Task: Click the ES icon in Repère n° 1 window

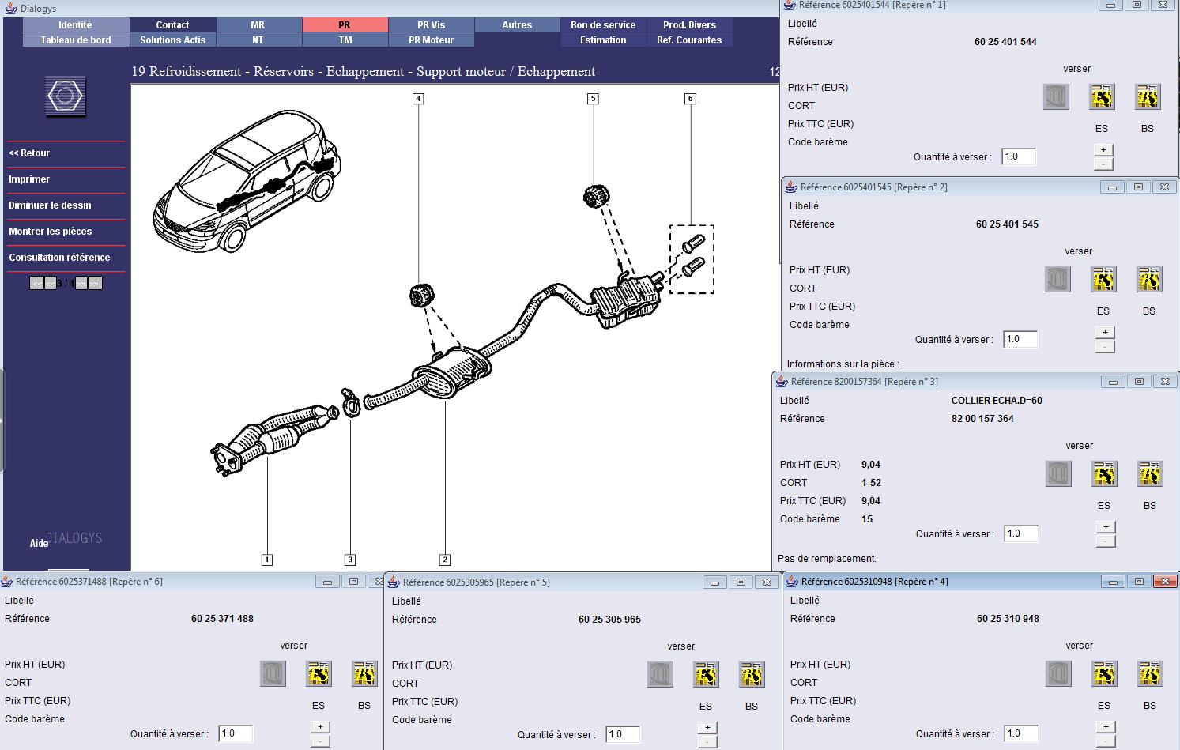Action: click(1102, 97)
